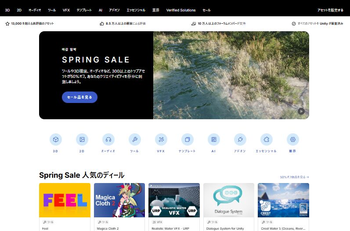Open the Magica Cloth 2 thumbnail
This screenshot has width=350, height=231.
pos(119,200)
